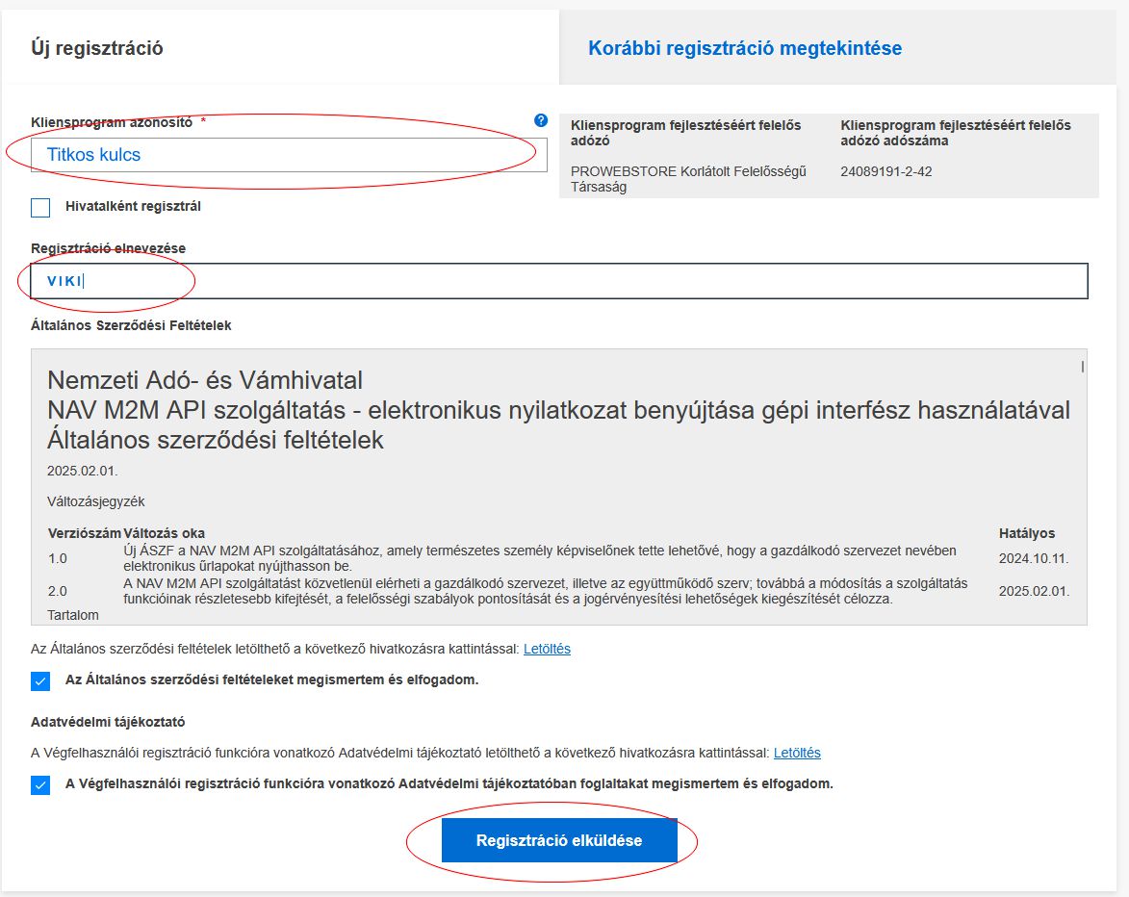This screenshot has width=1129, height=897.
Task: Click version number 1.0 in table
Action: pos(58,558)
